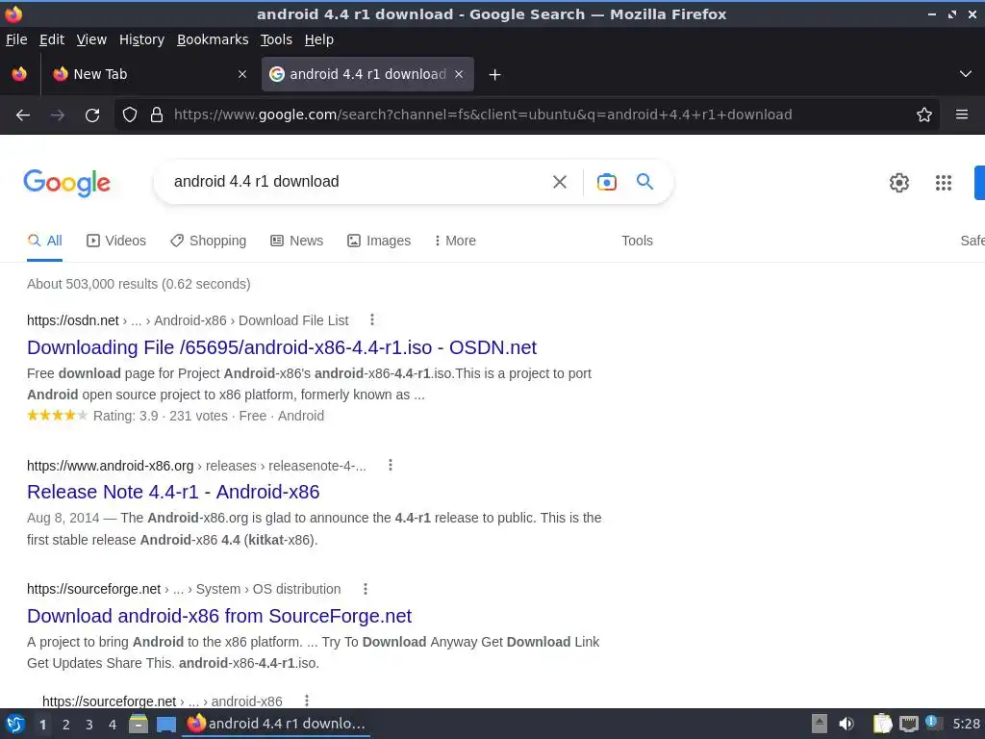Select the Images search filter
This screenshot has height=739, width=985.
[379, 241]
